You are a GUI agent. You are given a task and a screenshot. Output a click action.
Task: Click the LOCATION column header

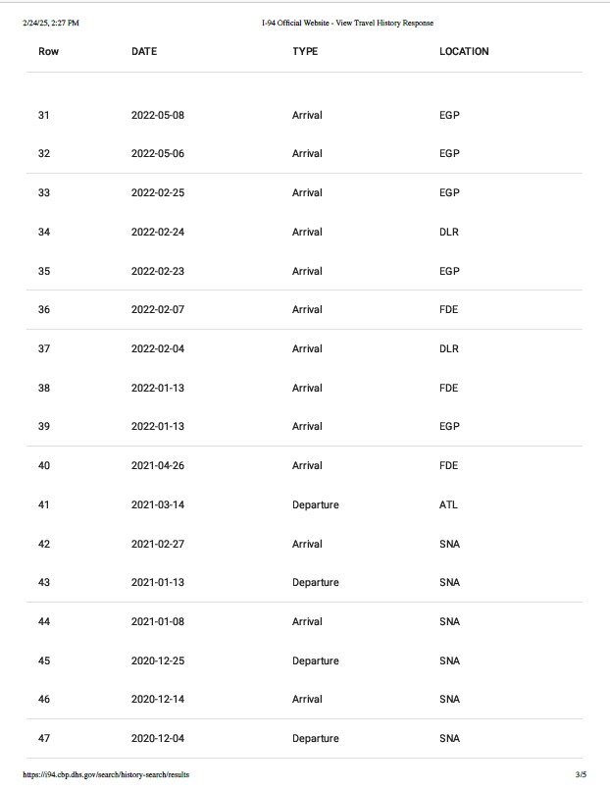coord(464,51)
